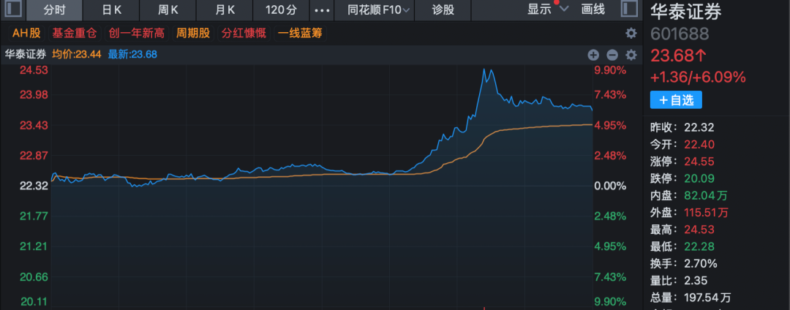Image resolution: width=790 pixels, height=310 pixels.
Task: Open tag row settings gear icon
Action: [x=631, y=33]
